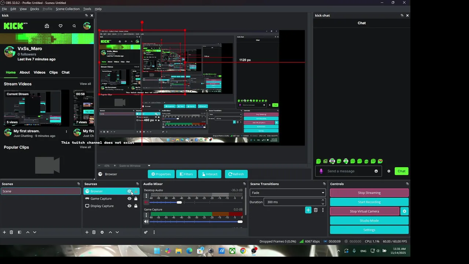Screen dimensions: 469x264
Task: Pop out the Scenes dock
Action: (78, 184)
